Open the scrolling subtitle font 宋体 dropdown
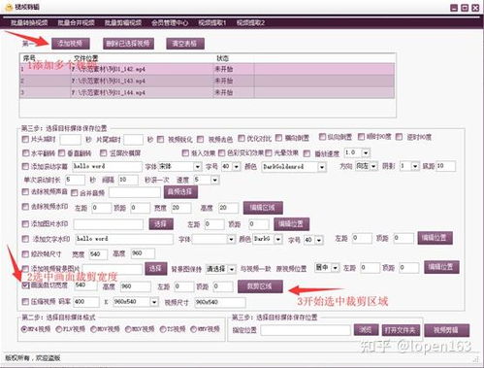 coord(198,167)
